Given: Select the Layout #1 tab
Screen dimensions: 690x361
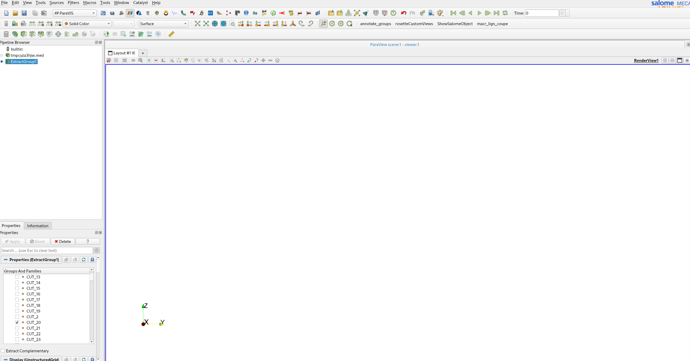Looking at the screenshot, I should (122, 53).
